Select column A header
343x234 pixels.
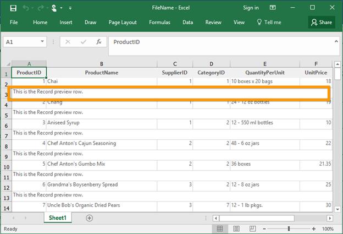pos(29,64)
